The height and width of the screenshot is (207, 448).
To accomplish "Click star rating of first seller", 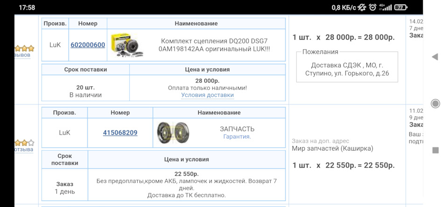I will 24,48.
